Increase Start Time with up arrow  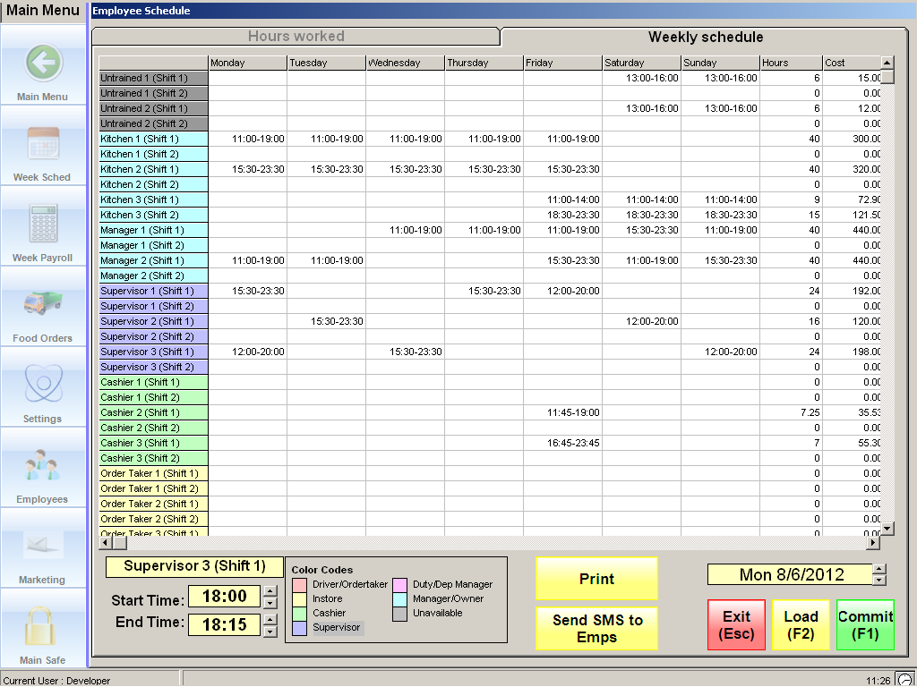pos(270,591)
